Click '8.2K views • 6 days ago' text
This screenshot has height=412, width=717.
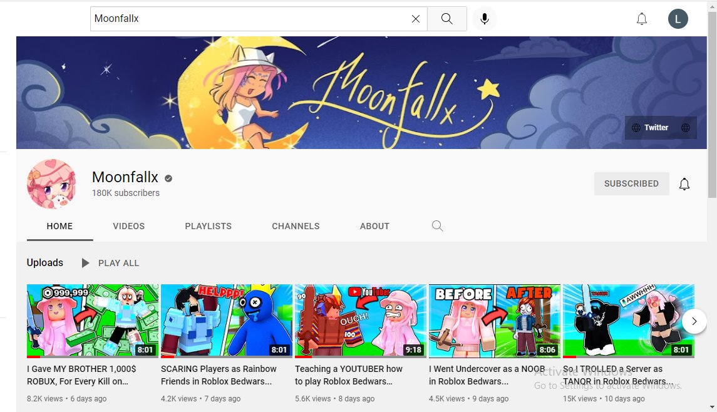67,399
